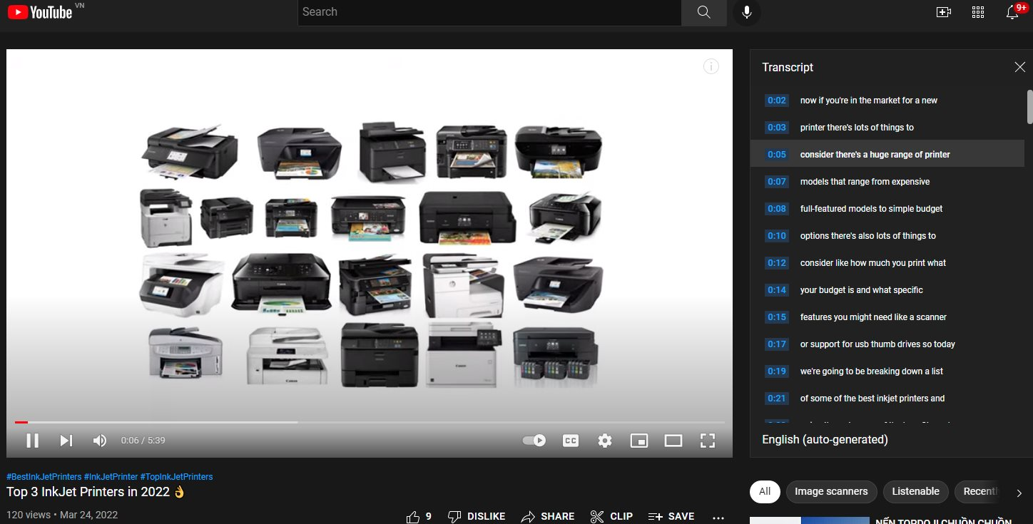Toggle the autoplay switch

point(534,441)
